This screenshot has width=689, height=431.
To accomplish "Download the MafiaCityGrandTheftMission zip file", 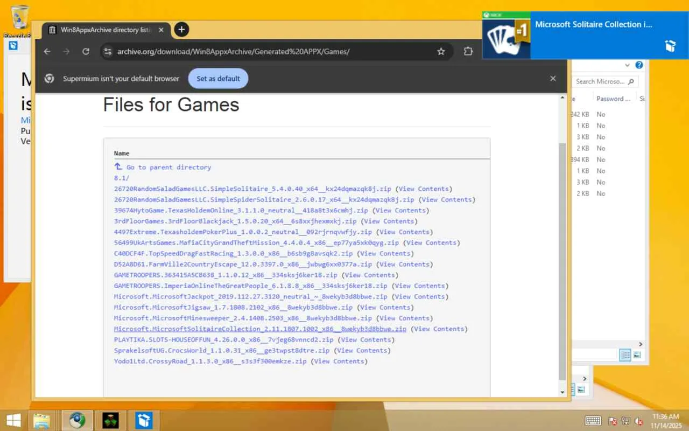I will point(257,242).
